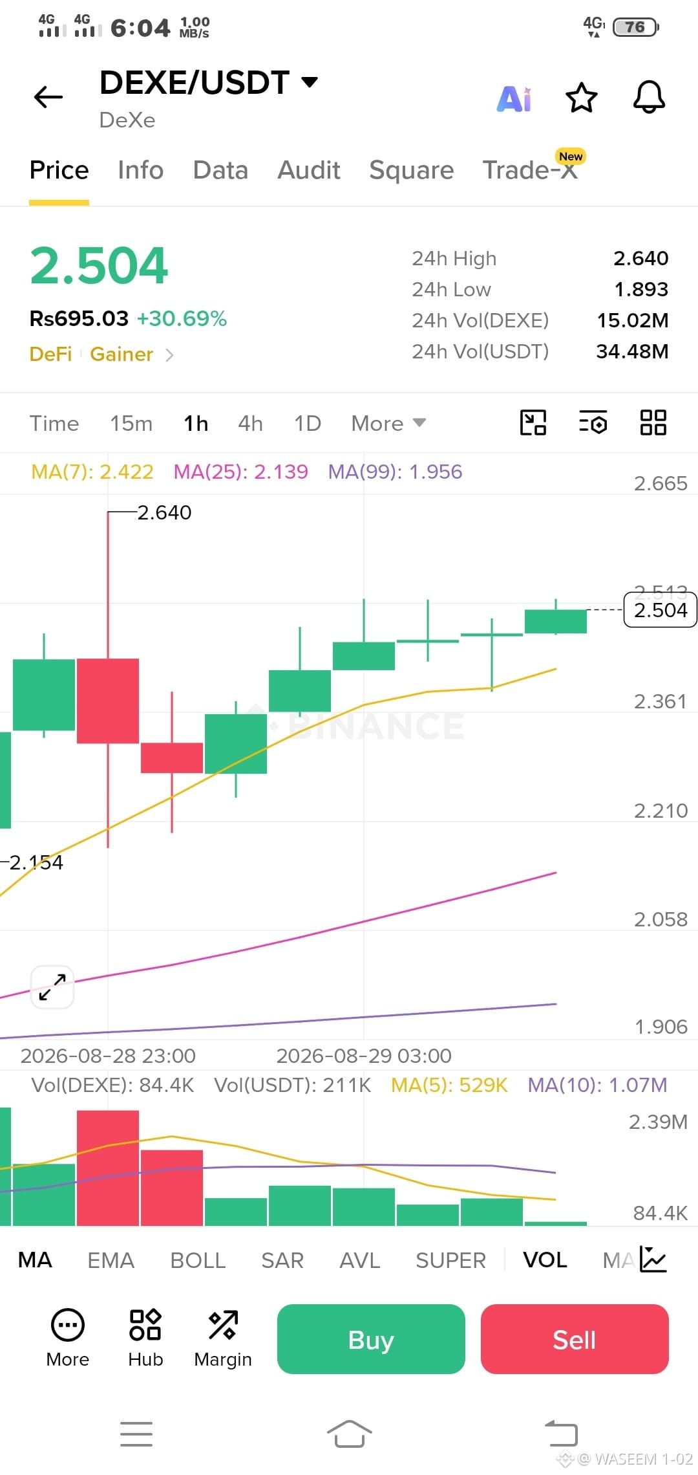Tap the tall red candle peaking at 2.640
The height and width of the screenshot is (1475, 698).
(x=108, y=701)
